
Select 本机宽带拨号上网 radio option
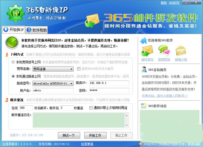point(13,62)
